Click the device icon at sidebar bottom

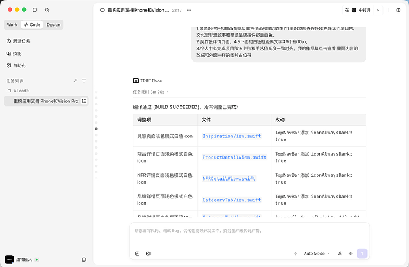(84, 259)
